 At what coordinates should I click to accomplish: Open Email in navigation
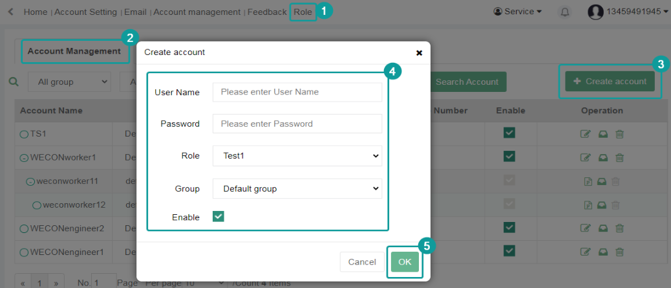tap(135, 12)
